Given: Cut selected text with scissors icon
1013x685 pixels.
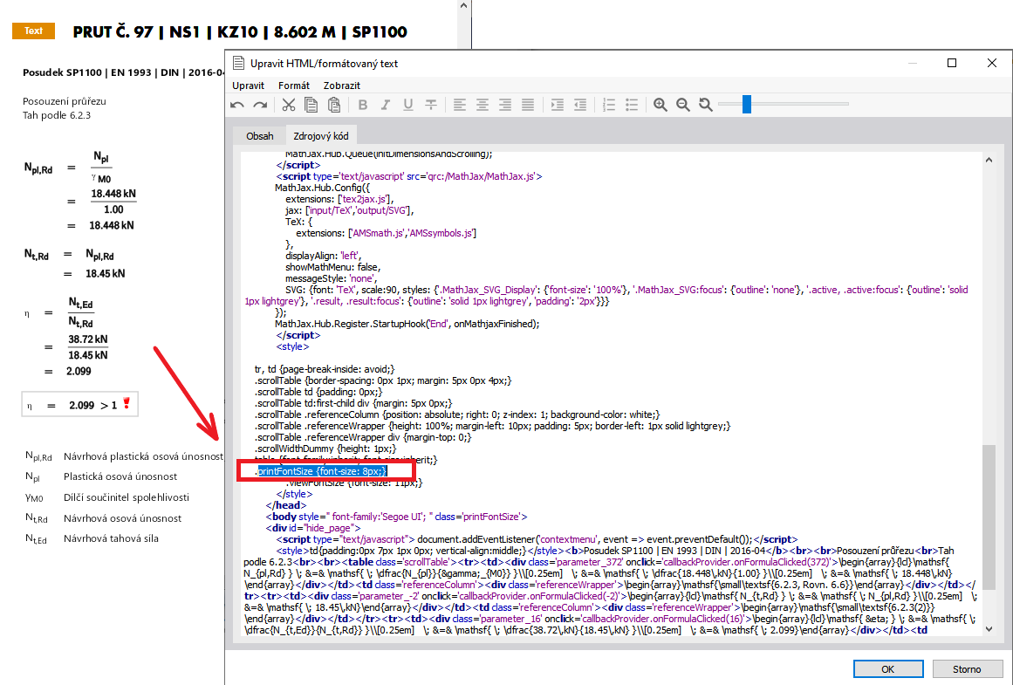Looking at the screenshot, I should pyautogui.click(x=289, y=105).
